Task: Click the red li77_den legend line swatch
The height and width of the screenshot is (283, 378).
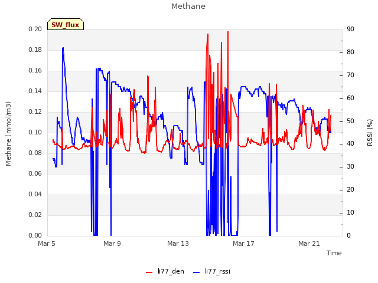Action: click(149, 272)
